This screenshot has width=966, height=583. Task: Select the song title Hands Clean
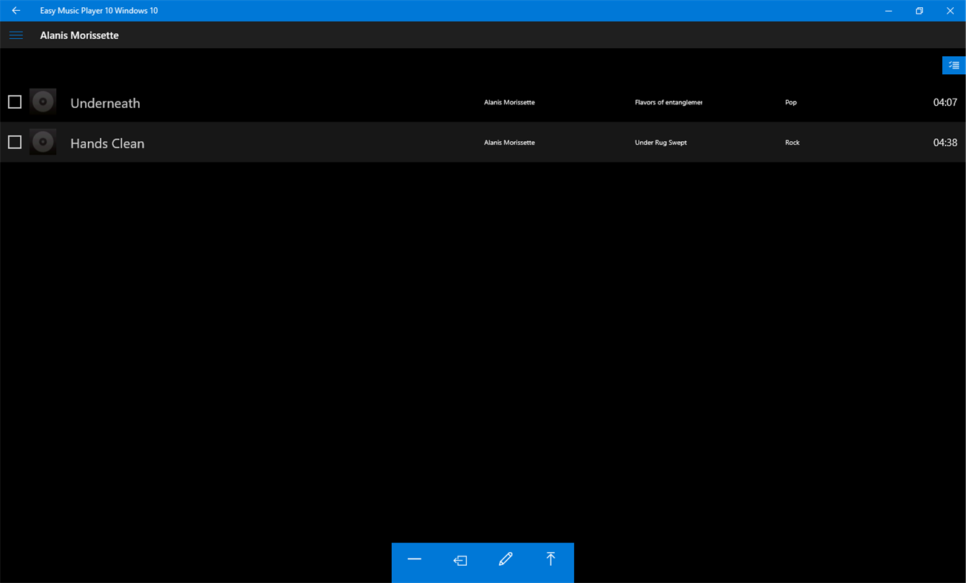click(107, 143)
